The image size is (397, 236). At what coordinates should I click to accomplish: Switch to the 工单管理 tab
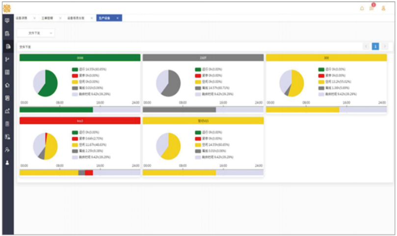[x=47, y=18]
